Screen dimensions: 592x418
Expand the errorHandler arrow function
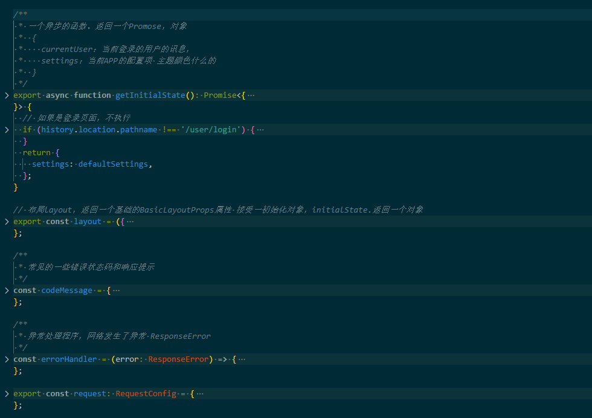(x=7, y=359)
